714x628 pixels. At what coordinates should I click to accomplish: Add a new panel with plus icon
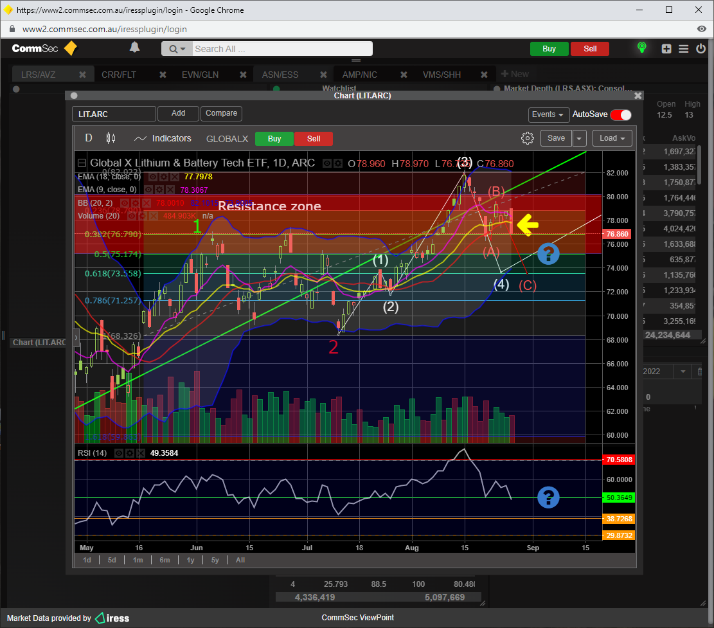click(666, 49)
